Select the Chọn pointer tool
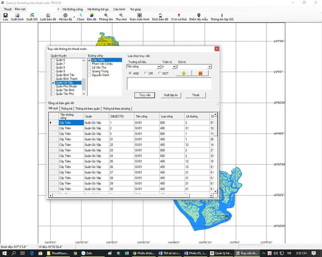 point(80,15)
